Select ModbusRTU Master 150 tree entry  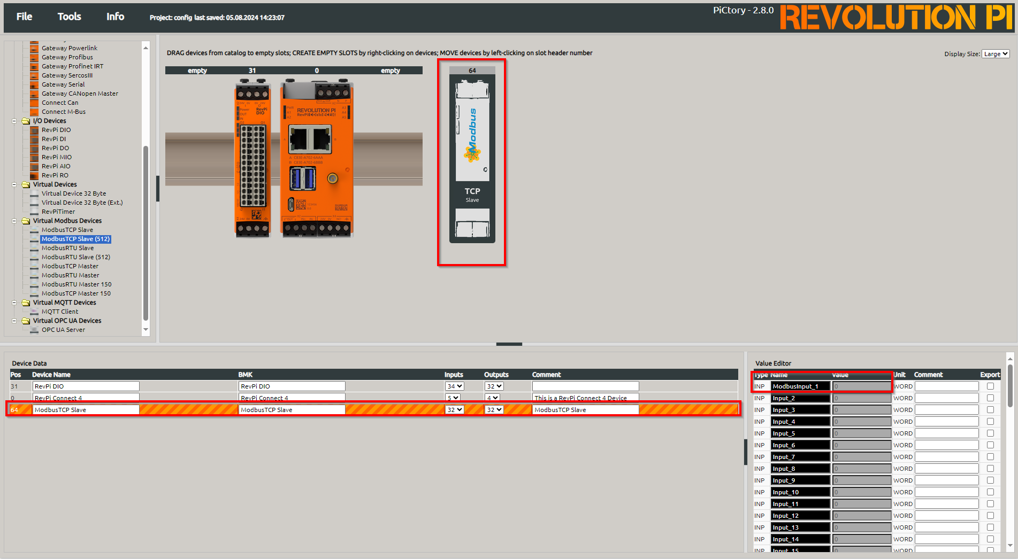click(x=76, y=284)
